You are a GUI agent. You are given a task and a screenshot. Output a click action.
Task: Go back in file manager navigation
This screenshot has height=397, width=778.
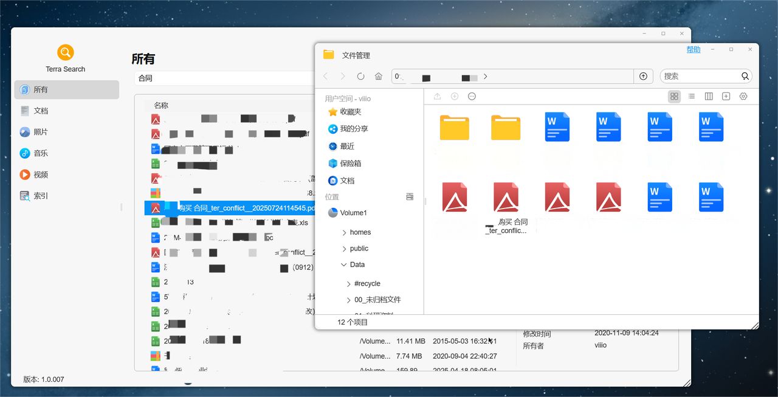[326, 76]
